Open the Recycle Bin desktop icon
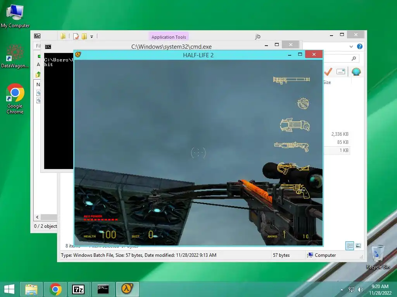The image size is (397, 297). [378, 257]
